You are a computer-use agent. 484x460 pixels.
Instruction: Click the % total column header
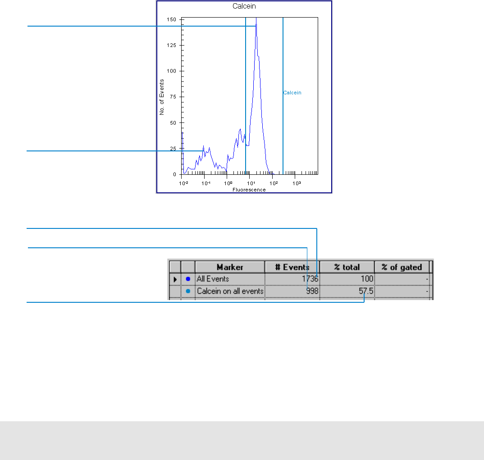pos(347,267)
